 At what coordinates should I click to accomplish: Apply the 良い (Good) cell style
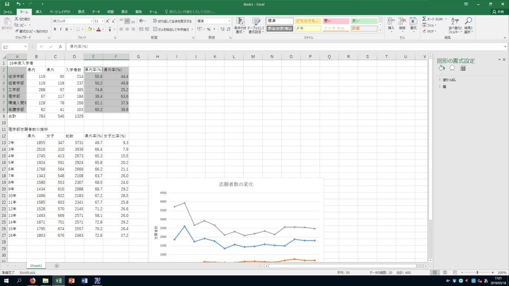tap(364, 21)
